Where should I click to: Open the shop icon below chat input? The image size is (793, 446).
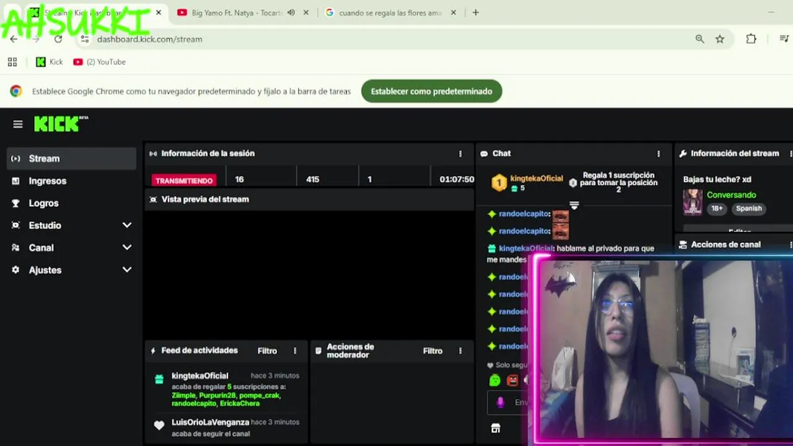point(496,429)
